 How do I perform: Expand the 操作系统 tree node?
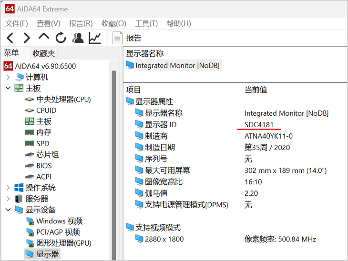tap(8, 188)
